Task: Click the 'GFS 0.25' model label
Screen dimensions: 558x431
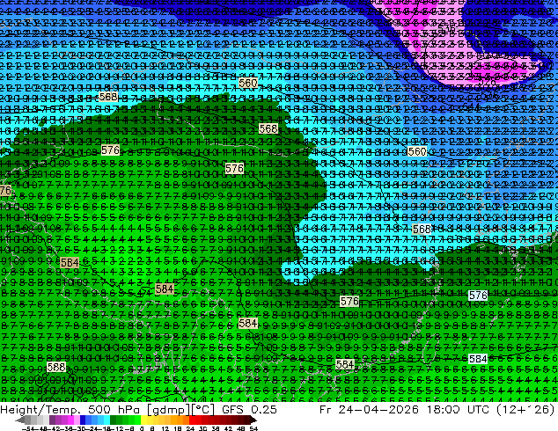Action: 249,410
